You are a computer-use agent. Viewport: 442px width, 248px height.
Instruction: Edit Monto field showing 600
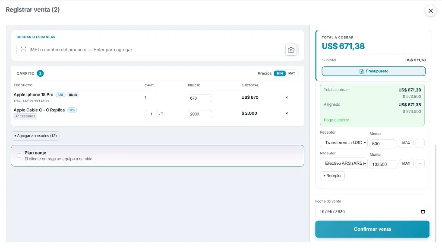pos(383,144)
